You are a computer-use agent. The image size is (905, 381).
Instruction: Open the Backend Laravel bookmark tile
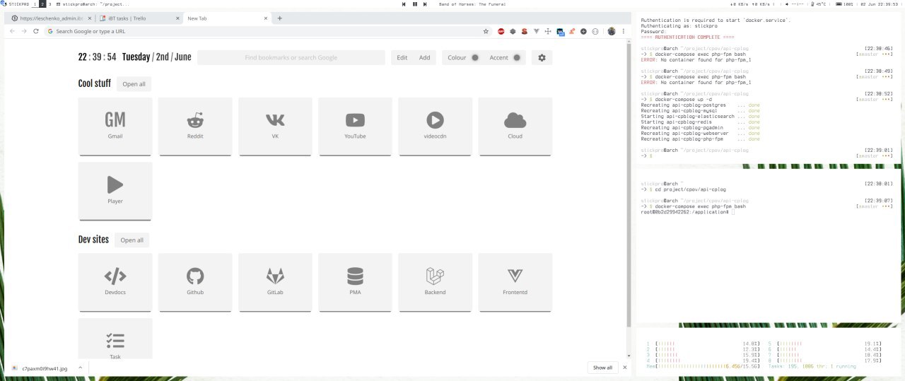tap(435, 281)
